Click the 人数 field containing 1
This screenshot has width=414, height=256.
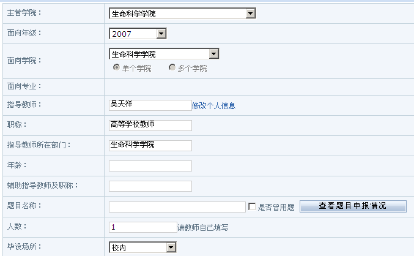142,227
